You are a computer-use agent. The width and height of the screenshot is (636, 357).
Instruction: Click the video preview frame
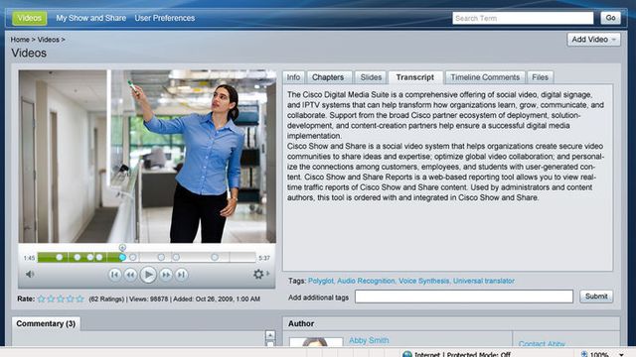(147, 157)
